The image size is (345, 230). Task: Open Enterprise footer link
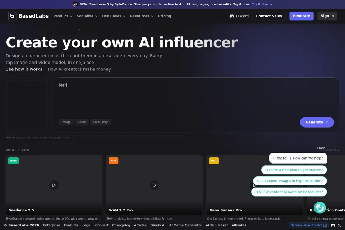51,225
